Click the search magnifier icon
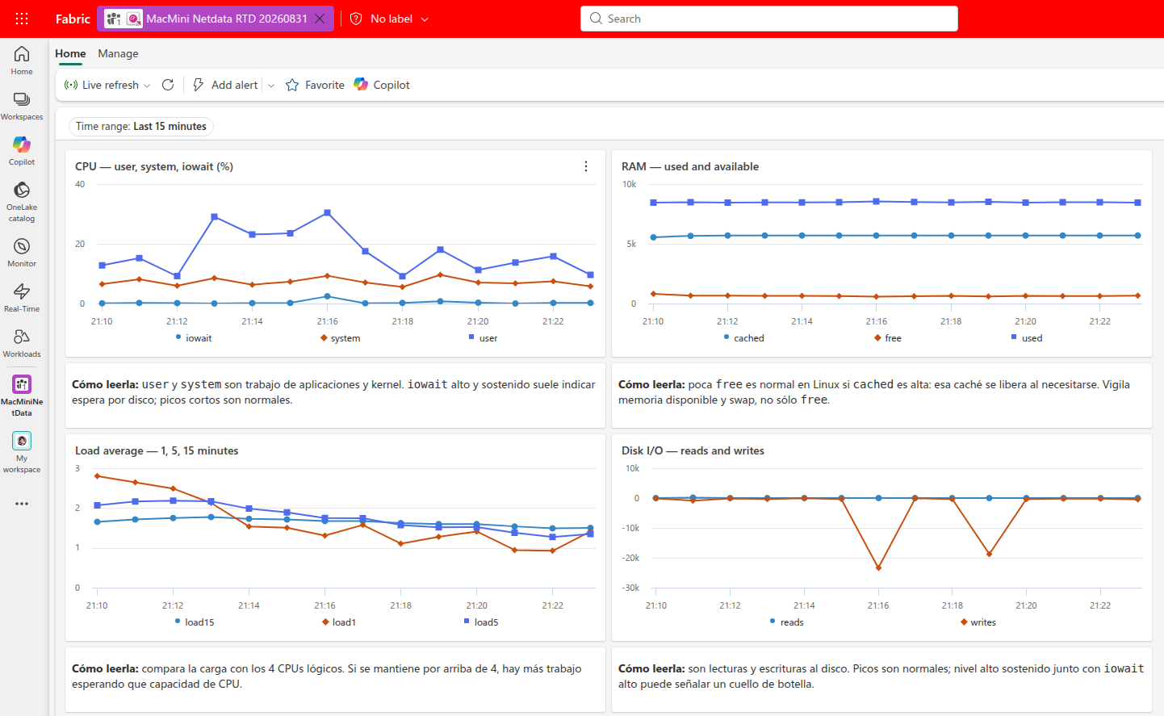 tap(596, 19)
